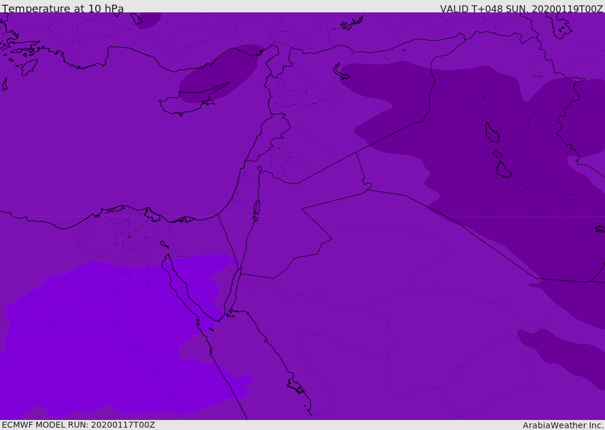Click the VALID T+048 timestamp text
Image resolution: width=605 pixels, height=430 pixels.
pos(521,9)
